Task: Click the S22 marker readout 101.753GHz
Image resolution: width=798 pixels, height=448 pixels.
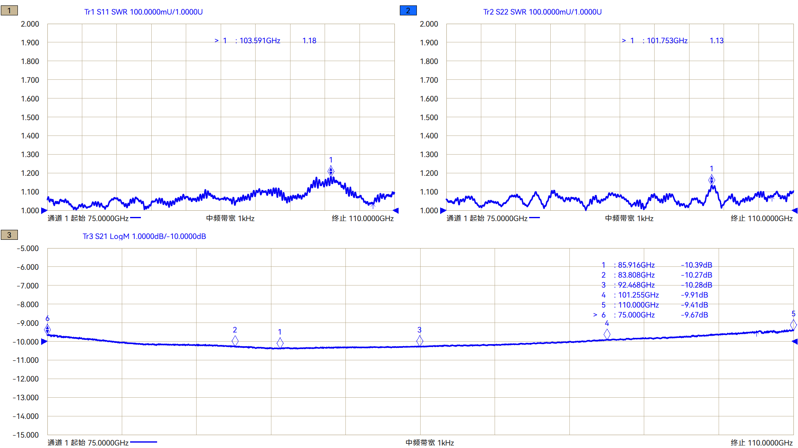Action: (667, 41)
